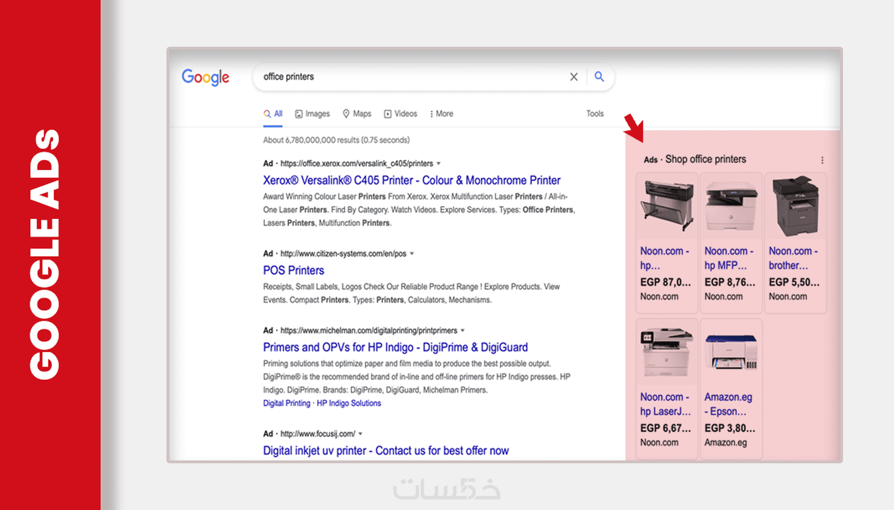Screen dimensions: 894x510
Task: Expand the focusij ad URL dropdown arrow
Action: click(x=361, y=434)
